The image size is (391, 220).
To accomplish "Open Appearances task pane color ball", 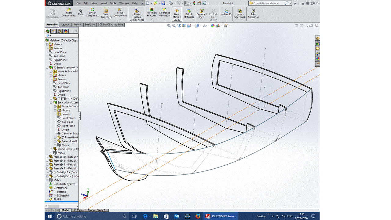I will (318, 59).
